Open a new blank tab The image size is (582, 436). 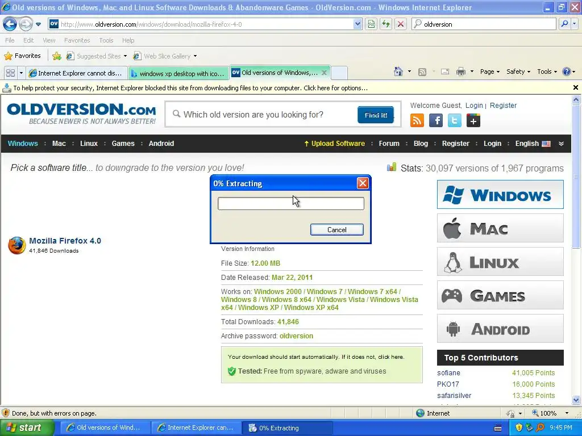pyautogui.click(x=339, y=73)
